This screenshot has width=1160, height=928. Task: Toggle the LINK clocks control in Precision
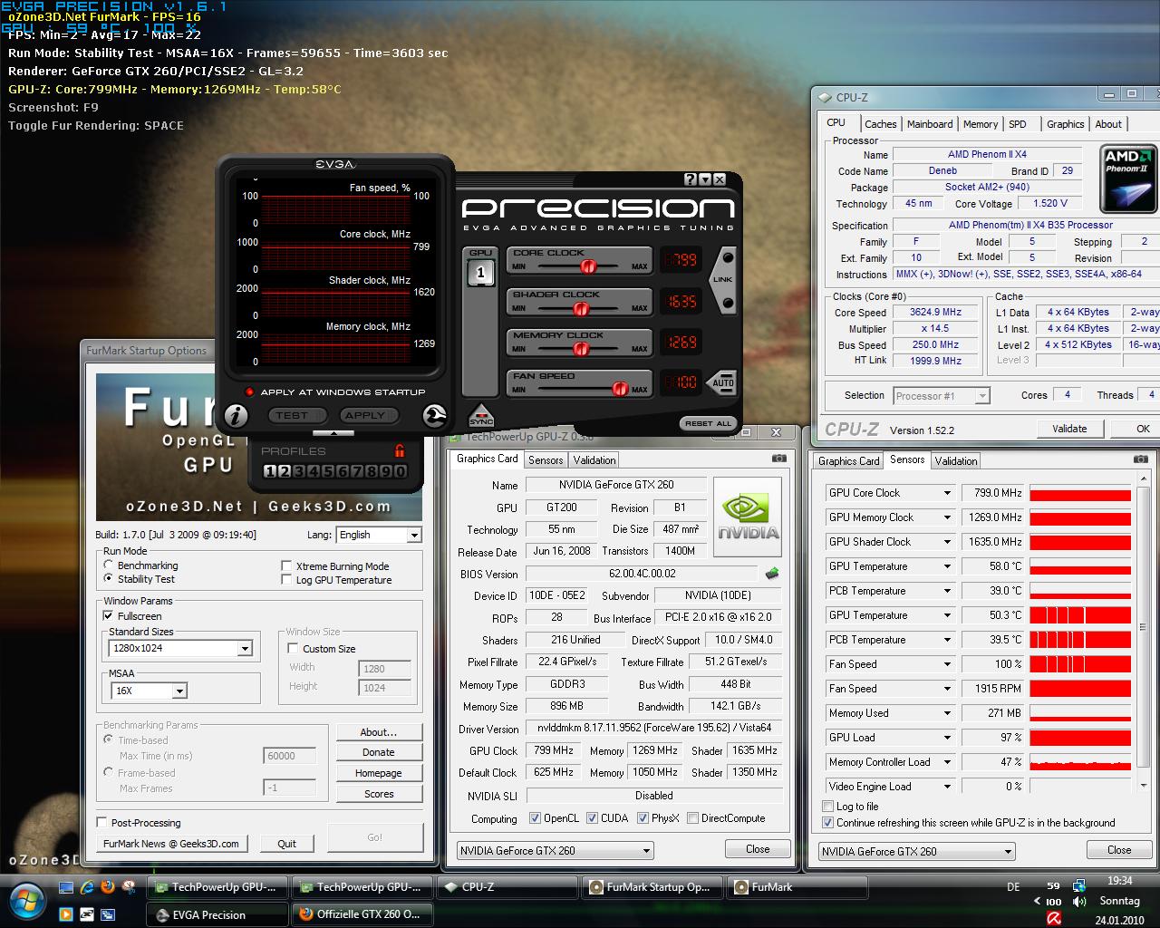click(722, 280)
